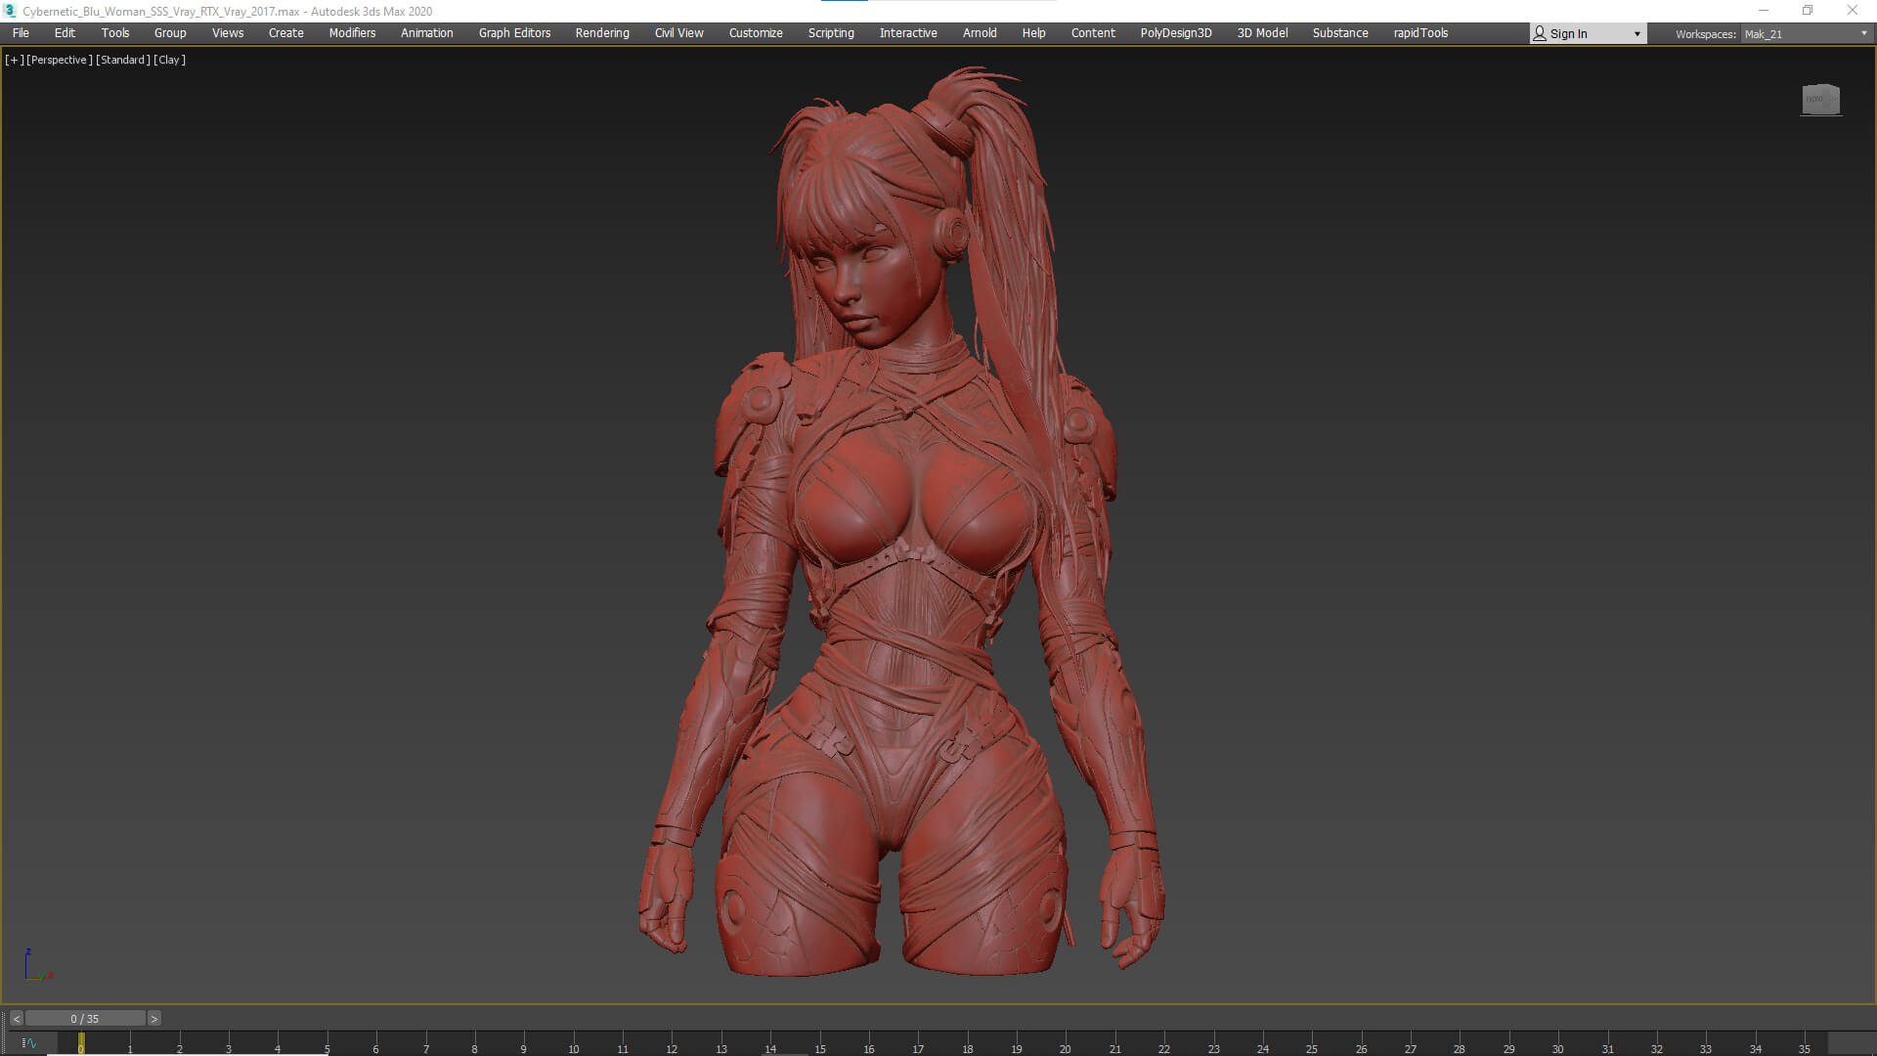1877x1056 pixels.
Task: Open the Sign In dropdown arrow
Action: 1637,34
